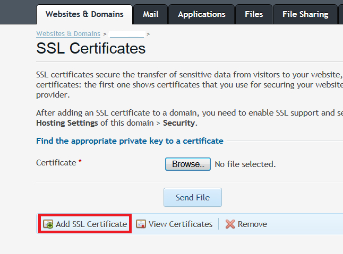The image size is (343, 254).
Task: Click the 'No file selected.' file field
Action: [245, 164]
